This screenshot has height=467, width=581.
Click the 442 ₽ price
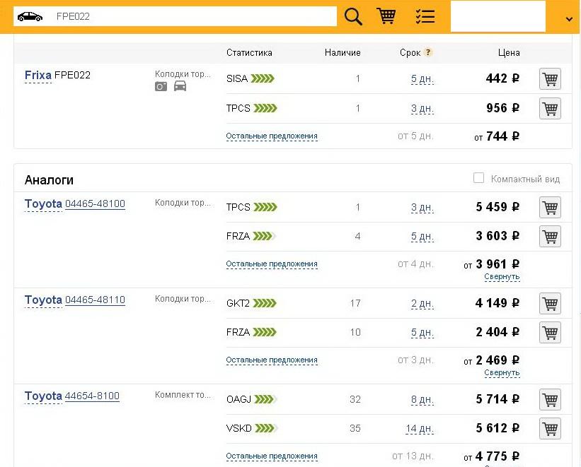point(502,78)
